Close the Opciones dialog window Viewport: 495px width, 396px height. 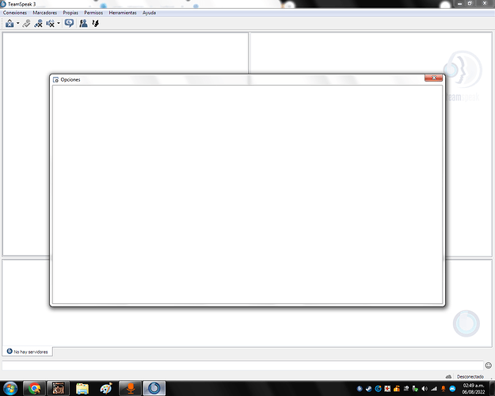(432, 78)
